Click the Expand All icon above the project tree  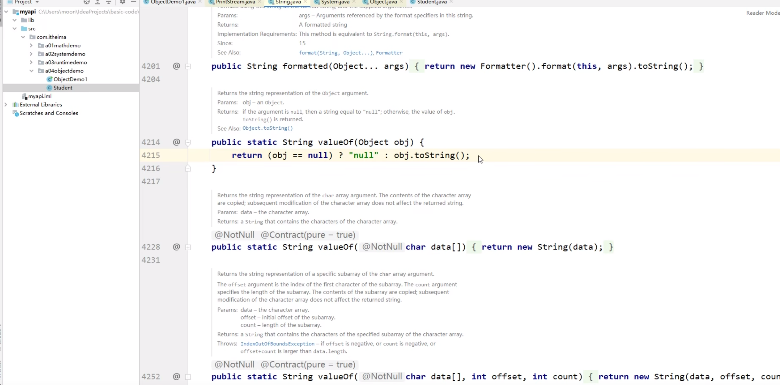pos(97,3)
